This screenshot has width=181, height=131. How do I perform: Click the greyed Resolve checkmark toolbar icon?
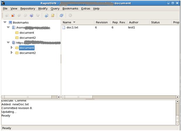coord(38,15)
